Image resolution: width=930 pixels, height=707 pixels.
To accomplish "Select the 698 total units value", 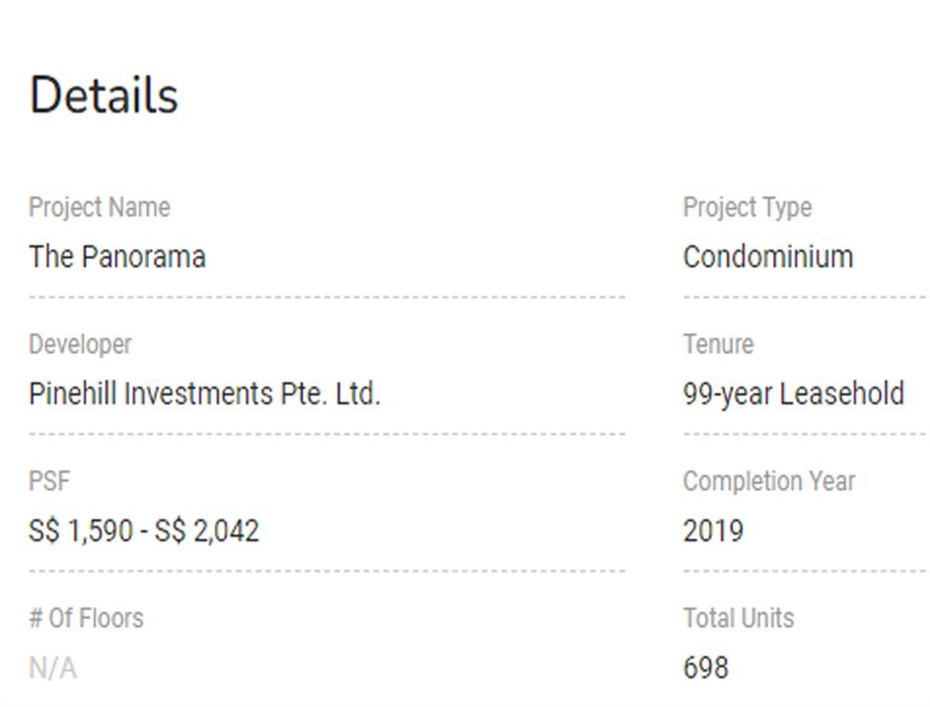I will coord(705,669).
